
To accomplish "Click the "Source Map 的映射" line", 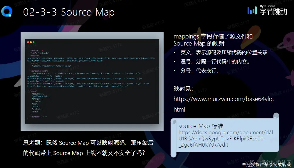I will pos(199,43).
